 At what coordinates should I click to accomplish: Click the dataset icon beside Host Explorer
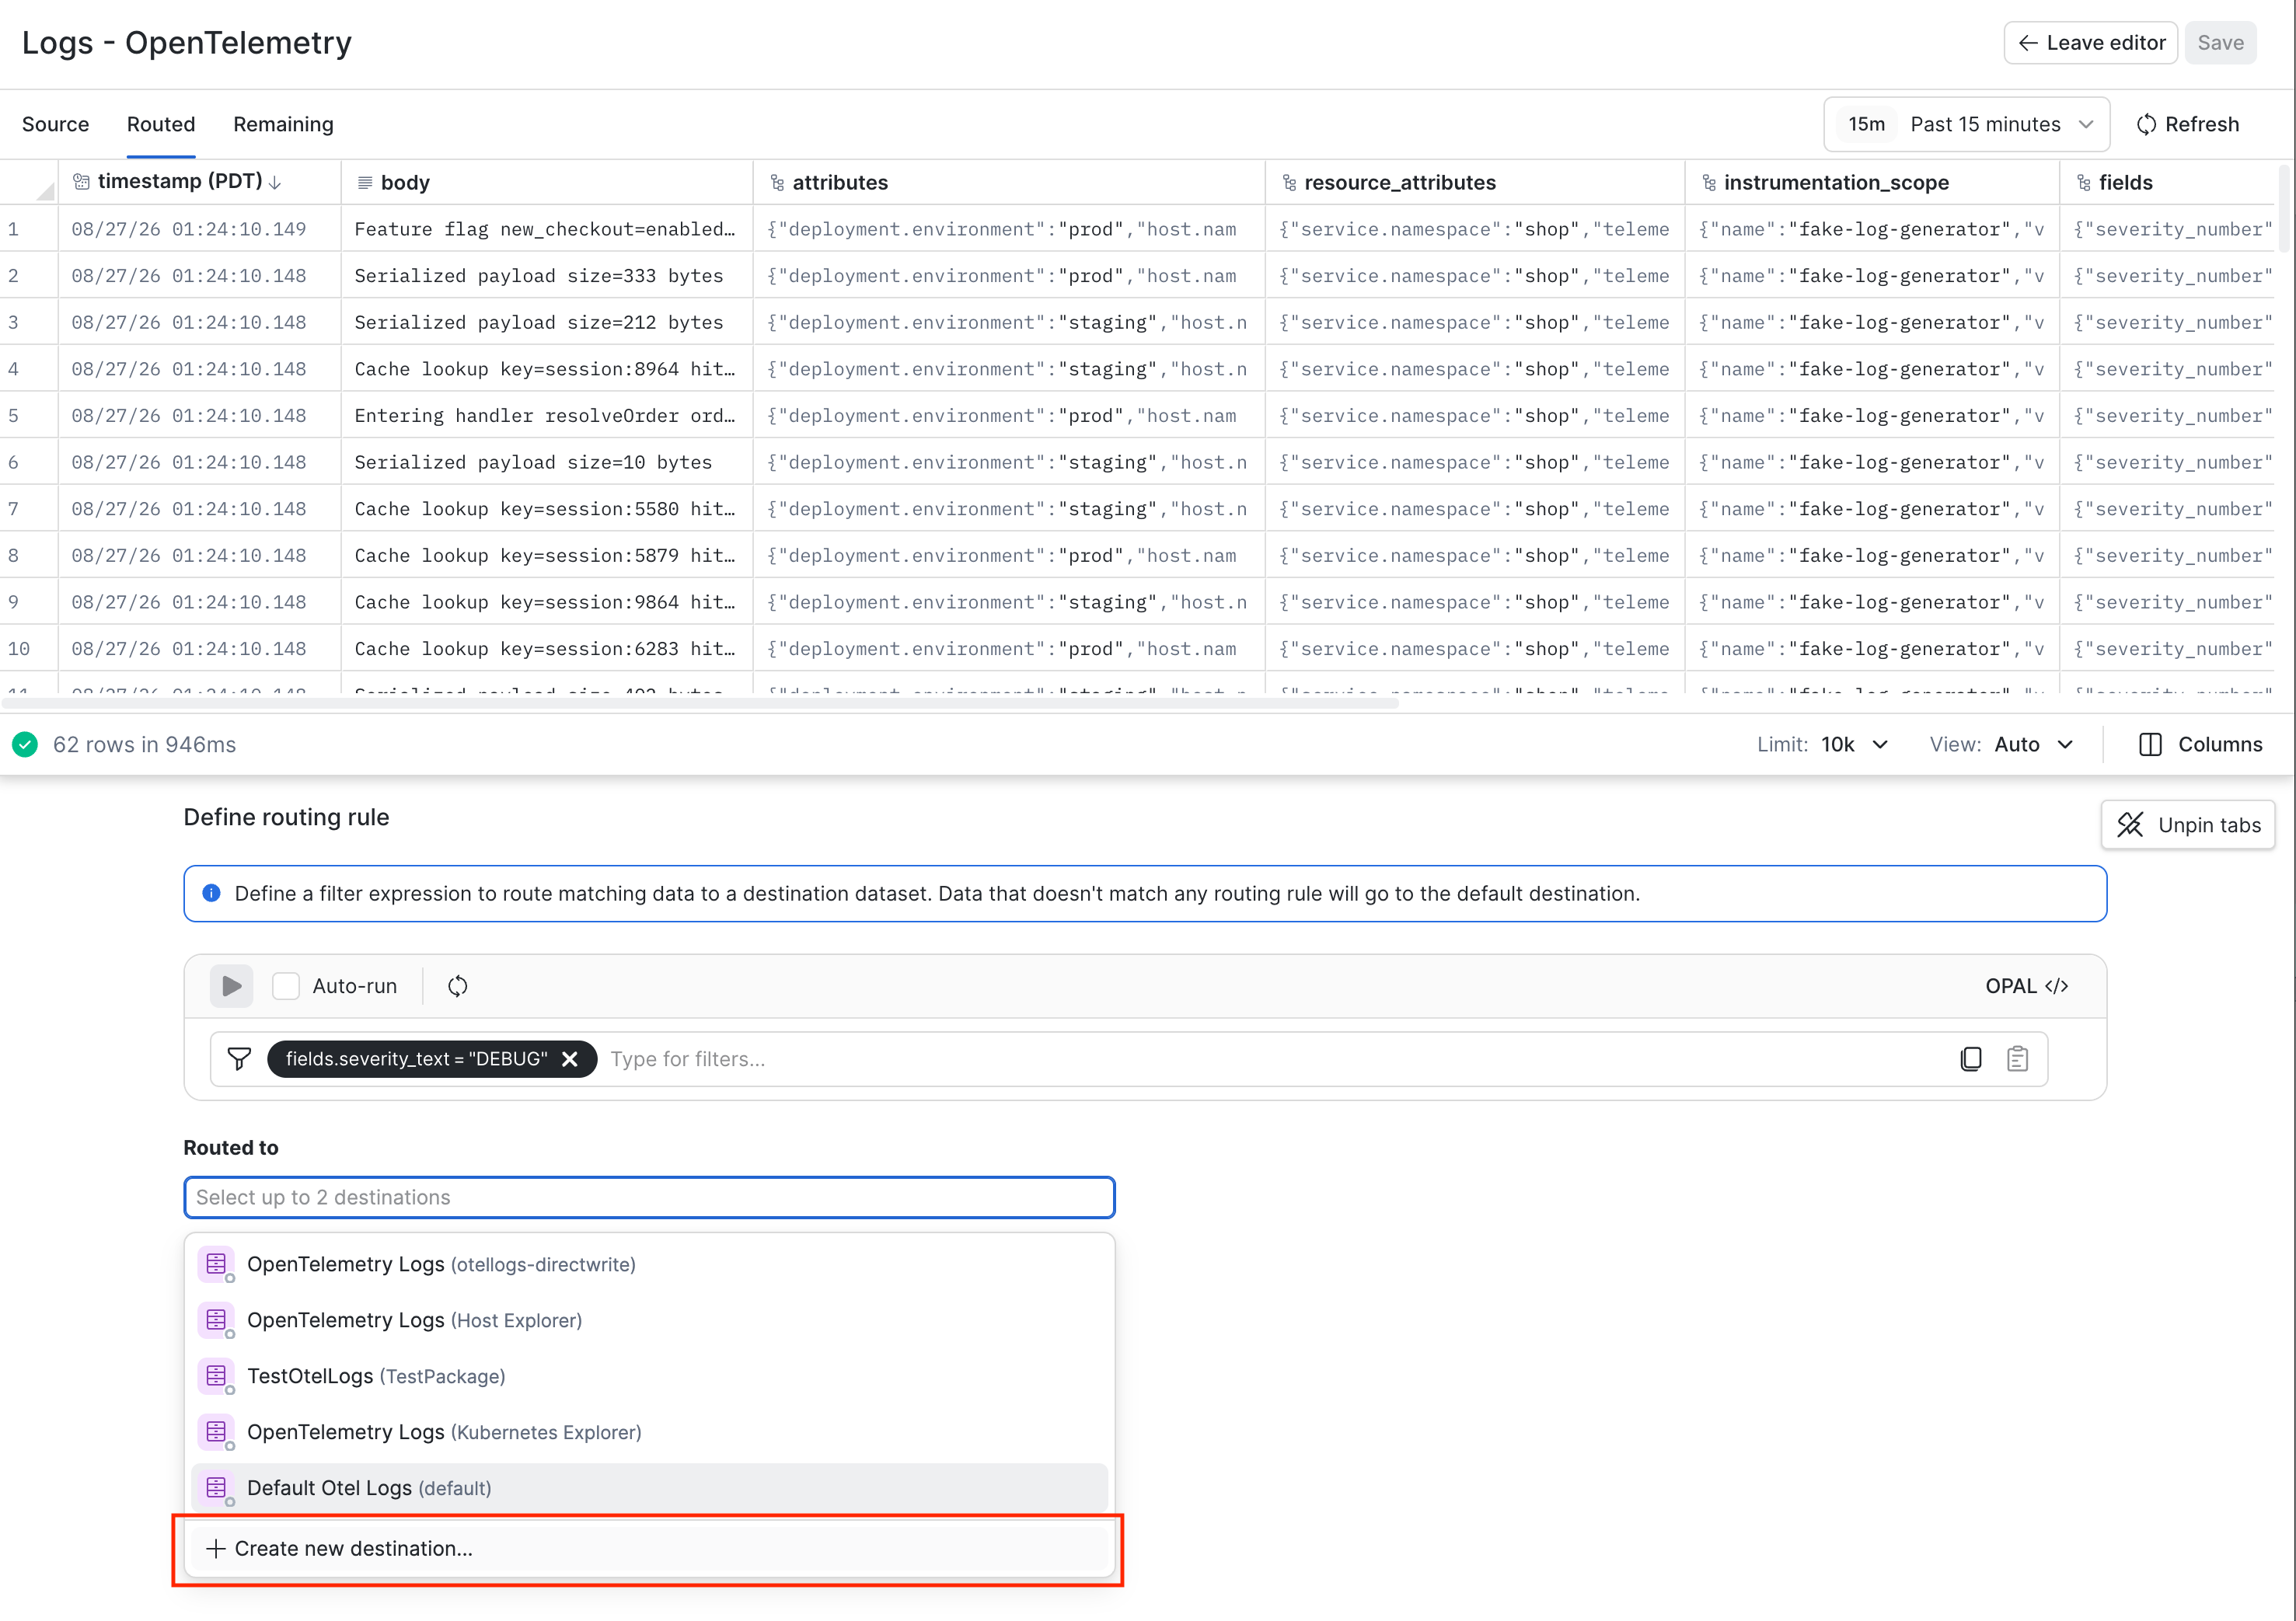[216, 1320]
